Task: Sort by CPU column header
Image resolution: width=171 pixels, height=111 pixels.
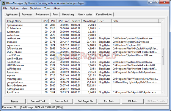Action: click(x=45, y=21)
